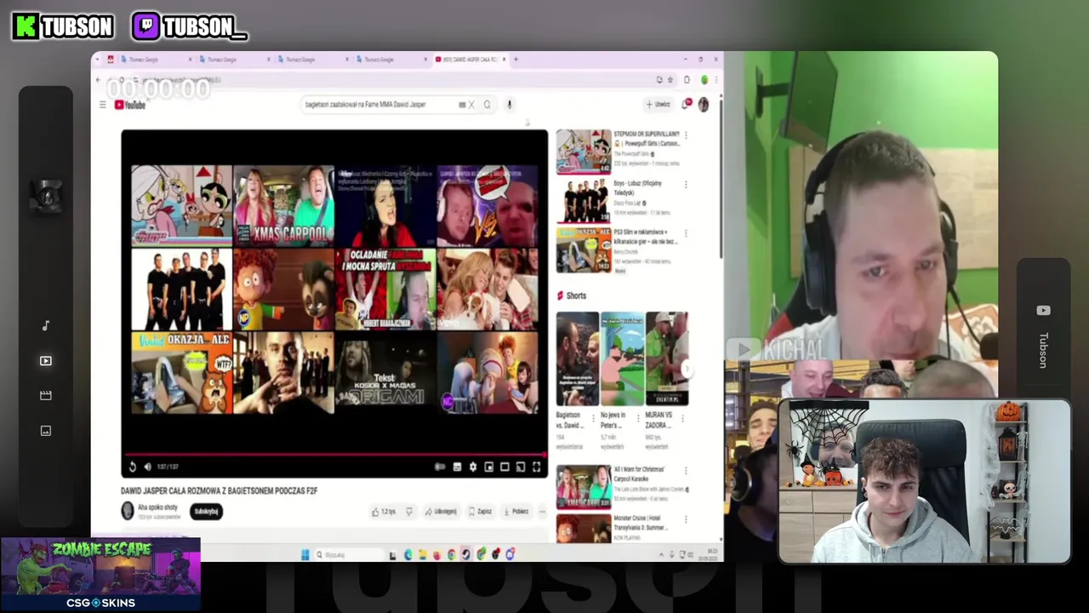Open the browser tab search dropdown arrow

pos(99,60)
